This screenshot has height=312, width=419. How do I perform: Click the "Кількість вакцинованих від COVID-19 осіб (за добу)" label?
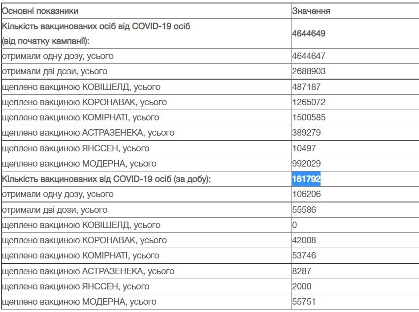click(106, 179)
